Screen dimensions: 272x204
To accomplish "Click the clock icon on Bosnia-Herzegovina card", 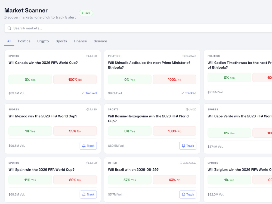I will click(187, 109).
